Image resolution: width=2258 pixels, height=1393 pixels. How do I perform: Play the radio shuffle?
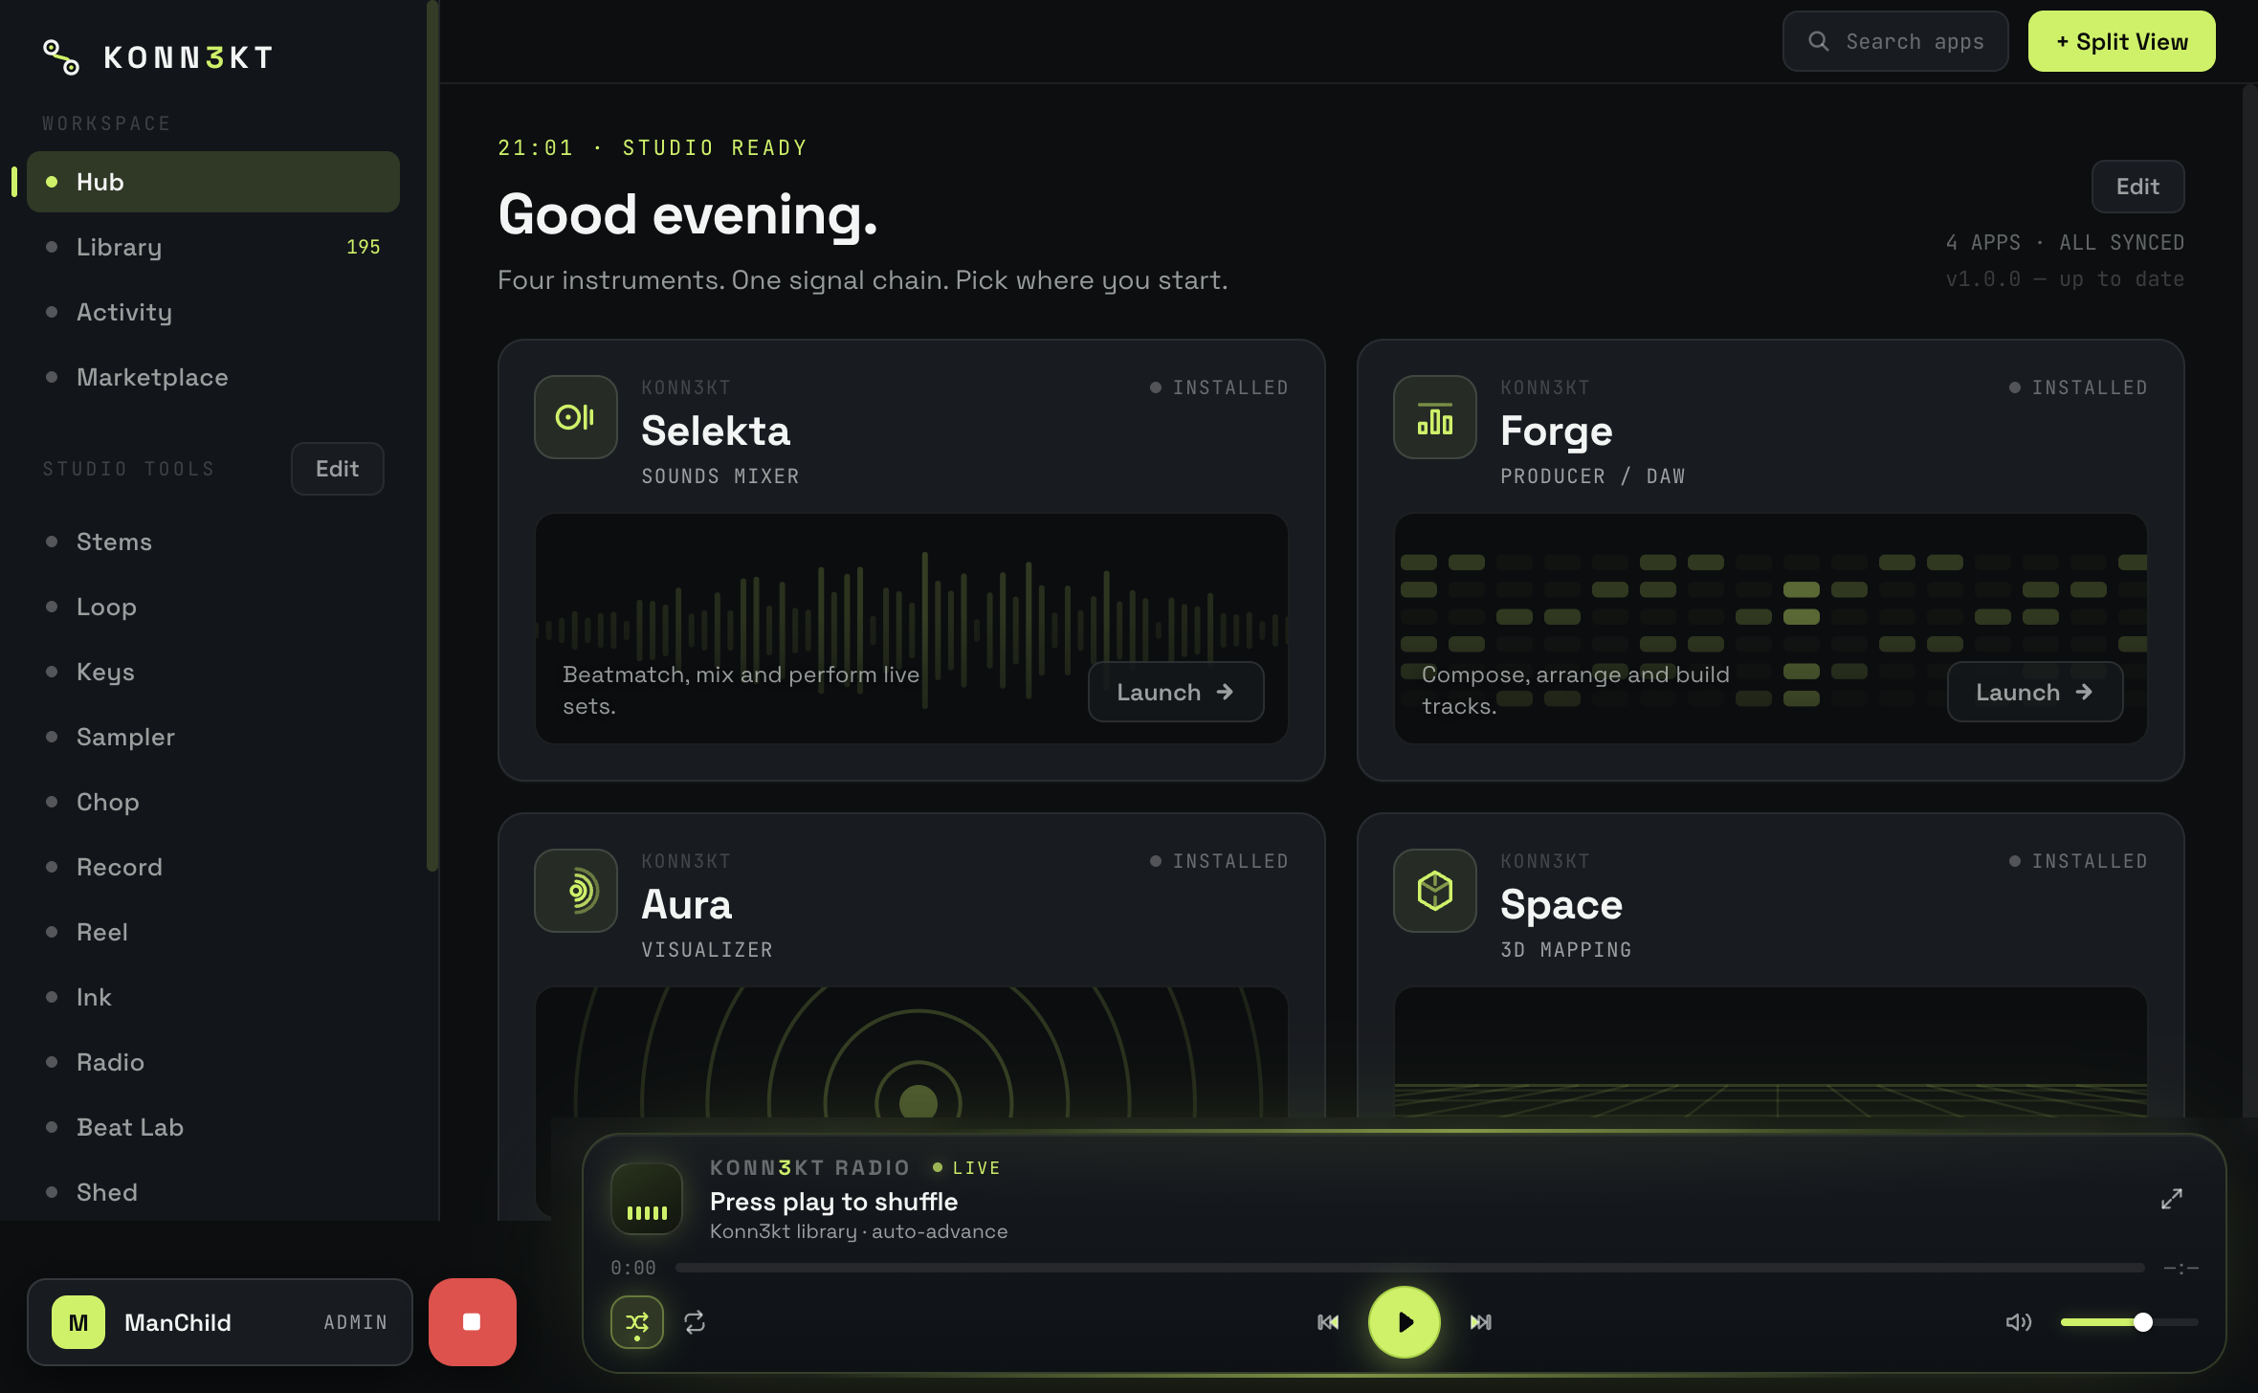click(x=1405, y=1322)
